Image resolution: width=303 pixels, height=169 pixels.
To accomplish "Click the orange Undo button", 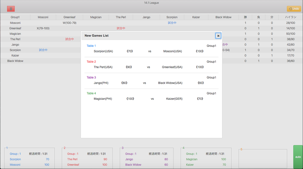I will tap(294, 9).
